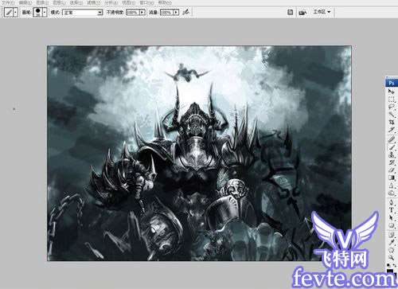Screen dimensions: 398x289
Task: Expand the opacity slider arrow
Action: [142, 12]
